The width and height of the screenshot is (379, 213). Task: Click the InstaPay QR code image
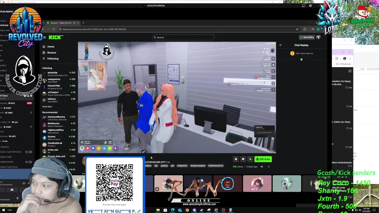[x=115, y=183]
